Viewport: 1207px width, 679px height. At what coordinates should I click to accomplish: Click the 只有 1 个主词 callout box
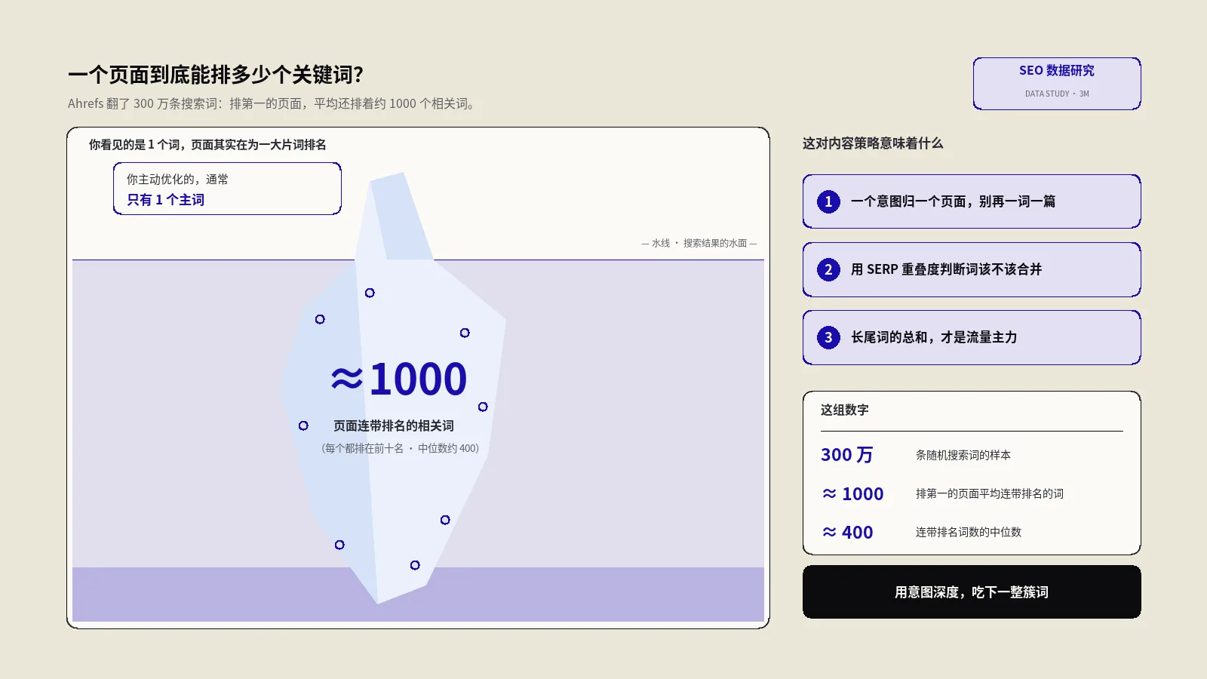(x=227, y=189)
